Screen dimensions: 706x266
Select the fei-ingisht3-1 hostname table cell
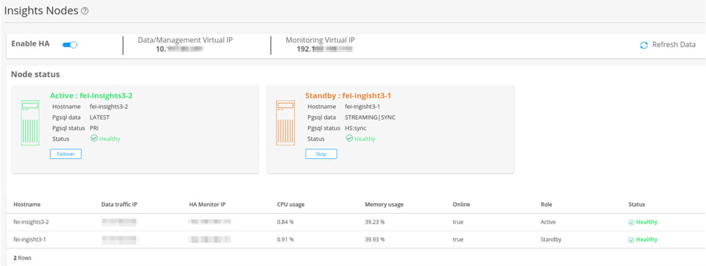(30, 239)
